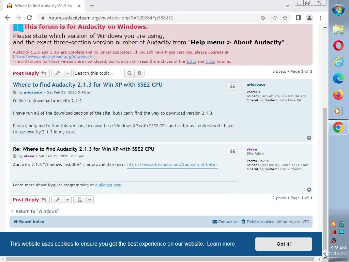This screenshot has width=349, height=262.
Task: Go back to the previous page
Action: [7, 18]
